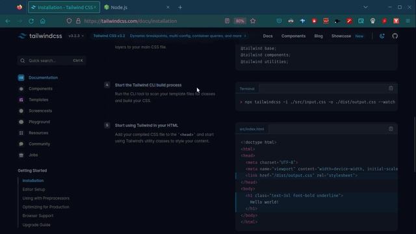Open Components in top navigation
Viewport: 416px width, 234px height.
(293, 36)
